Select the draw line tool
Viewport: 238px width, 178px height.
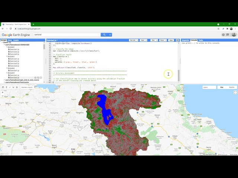pyautogui.click(x=10, y=88)
